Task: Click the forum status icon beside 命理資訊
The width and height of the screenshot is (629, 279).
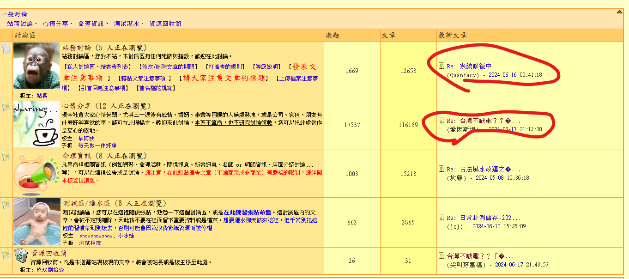Action: [6, 156]
